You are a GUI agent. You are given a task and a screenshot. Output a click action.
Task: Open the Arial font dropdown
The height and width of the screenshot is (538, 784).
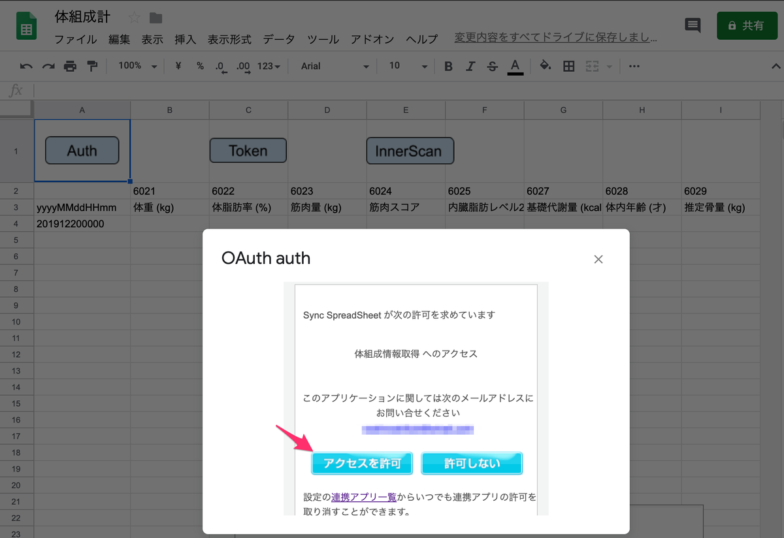(x=335, y=66)
